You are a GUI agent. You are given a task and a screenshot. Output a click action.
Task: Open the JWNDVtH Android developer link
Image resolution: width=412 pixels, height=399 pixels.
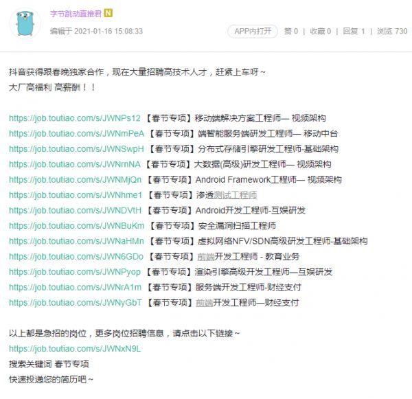pyautogui.click(x=75, y=210)
